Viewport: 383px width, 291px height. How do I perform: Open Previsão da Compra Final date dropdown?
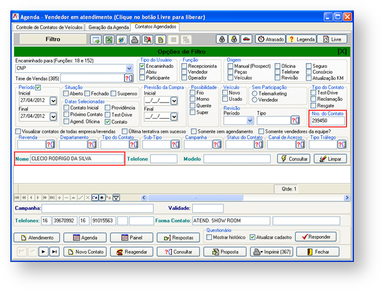pos(174,116)
